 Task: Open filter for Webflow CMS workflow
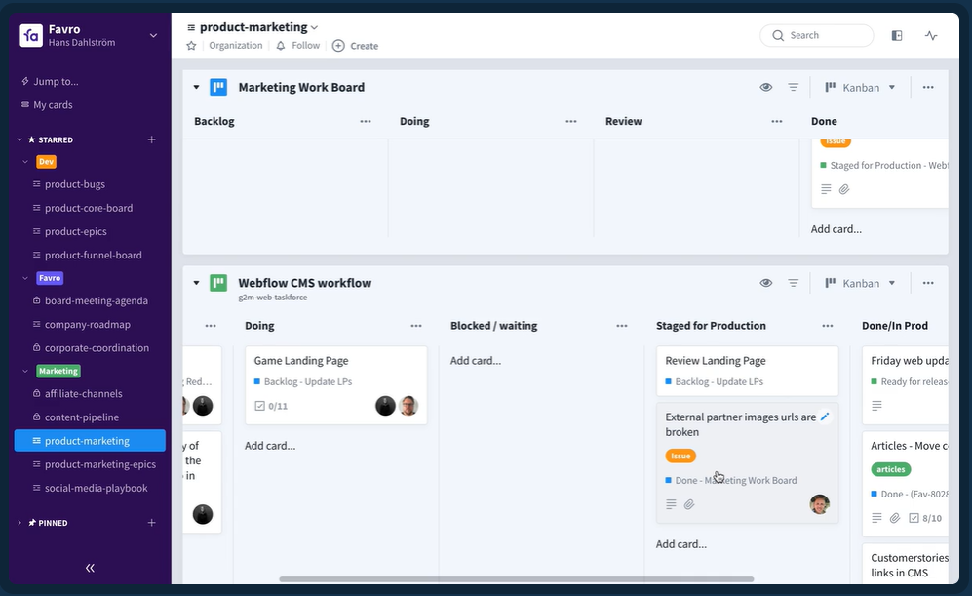[x=794, y=283]
